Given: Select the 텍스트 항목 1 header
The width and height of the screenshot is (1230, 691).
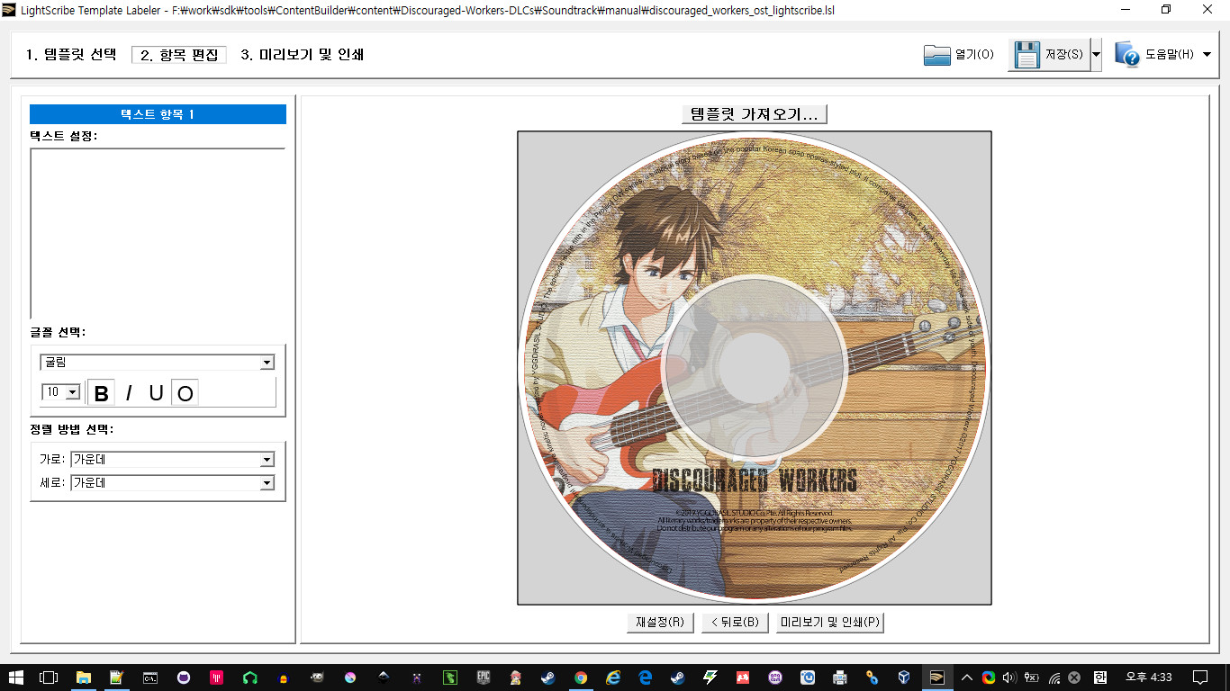Looking at the screenshot, I should click(x=158, y=114).
